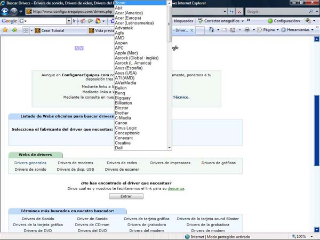
Task: Click the green chat bubble toolbar icon
Action: 90,21
